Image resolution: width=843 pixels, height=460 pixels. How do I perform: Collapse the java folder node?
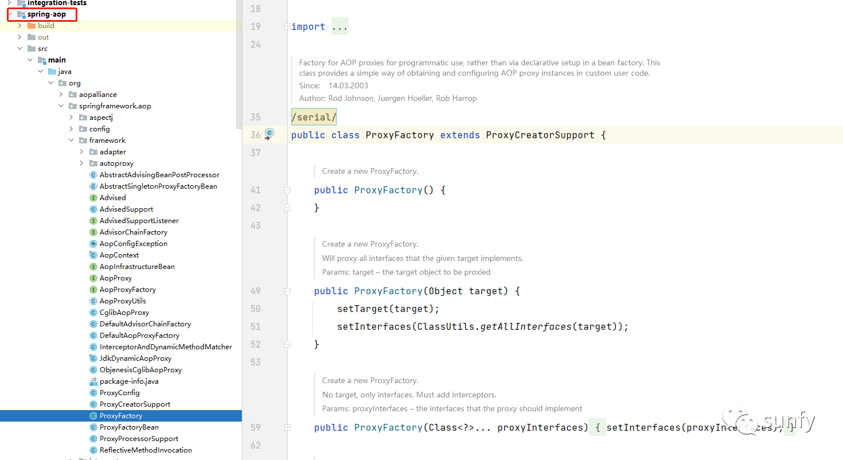pos(41,72)
